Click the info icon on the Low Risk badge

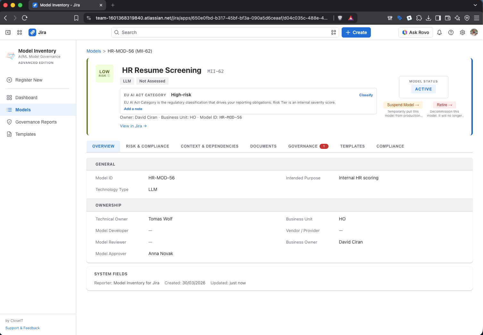pyautogui.click(x=109, y=76)
